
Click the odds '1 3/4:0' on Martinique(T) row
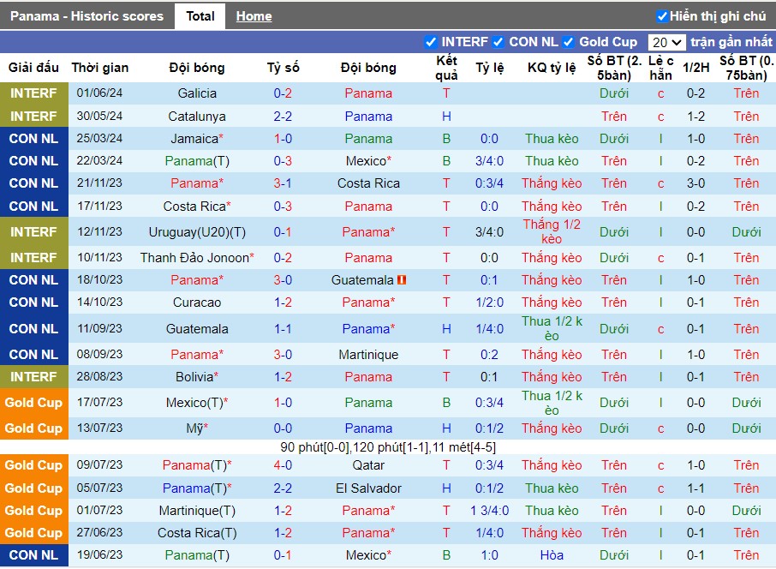click(489, 511)
